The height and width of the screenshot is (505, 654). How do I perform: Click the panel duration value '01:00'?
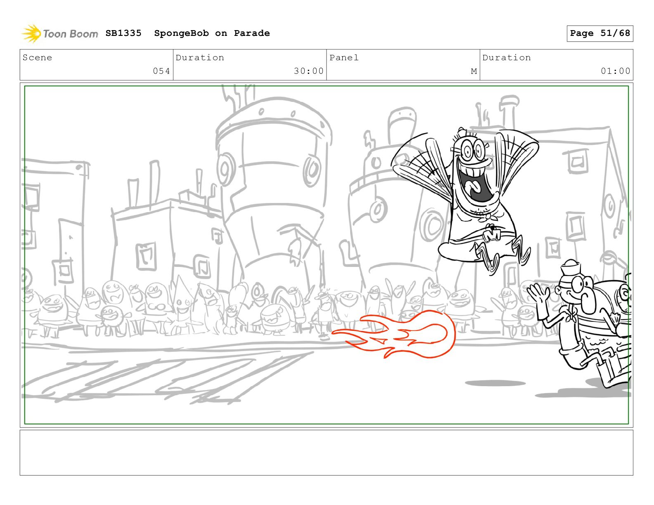[x=616, y=71]
